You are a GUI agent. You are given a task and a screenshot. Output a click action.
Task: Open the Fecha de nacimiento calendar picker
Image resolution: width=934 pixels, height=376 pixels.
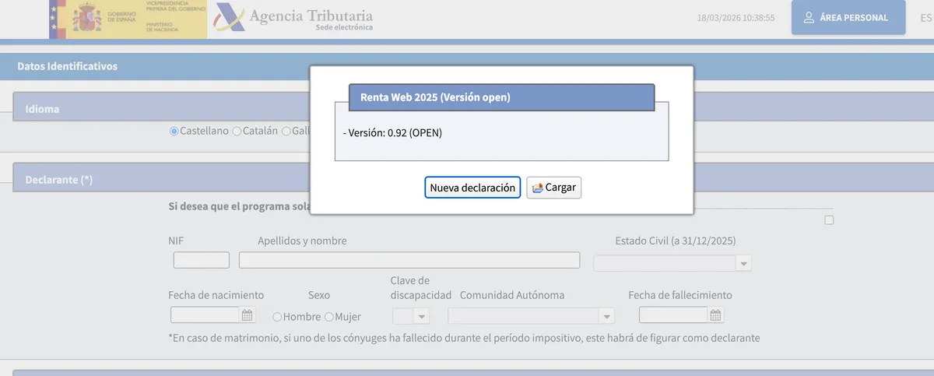point(248,315)
